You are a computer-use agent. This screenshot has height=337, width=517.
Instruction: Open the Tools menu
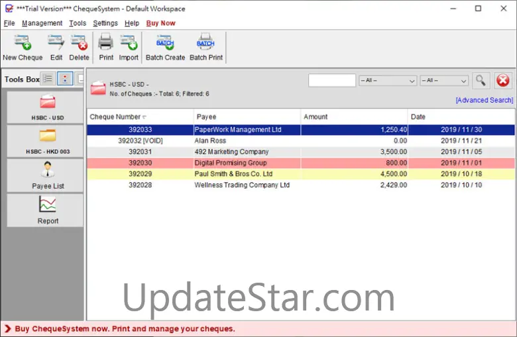pyautogui.click(x=78, y=23)
